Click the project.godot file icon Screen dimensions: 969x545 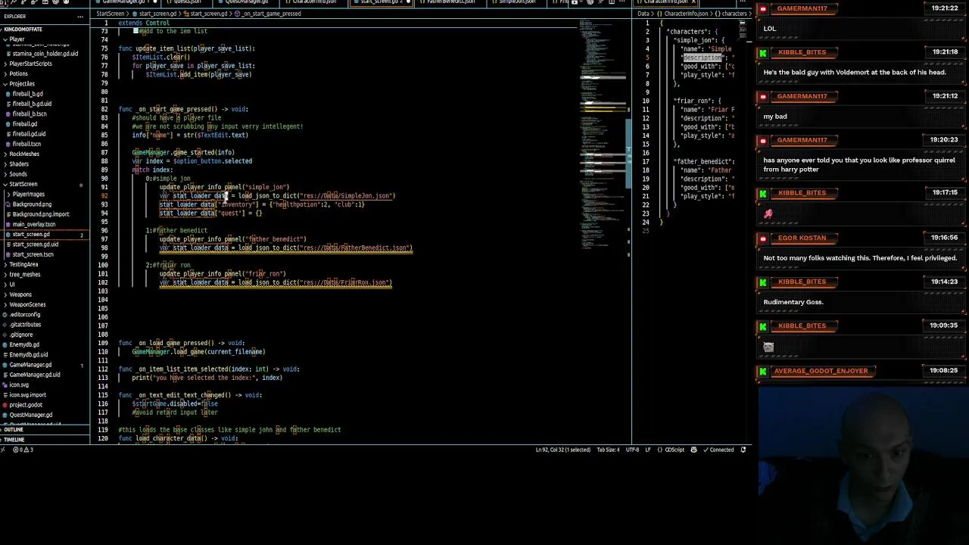4,405
